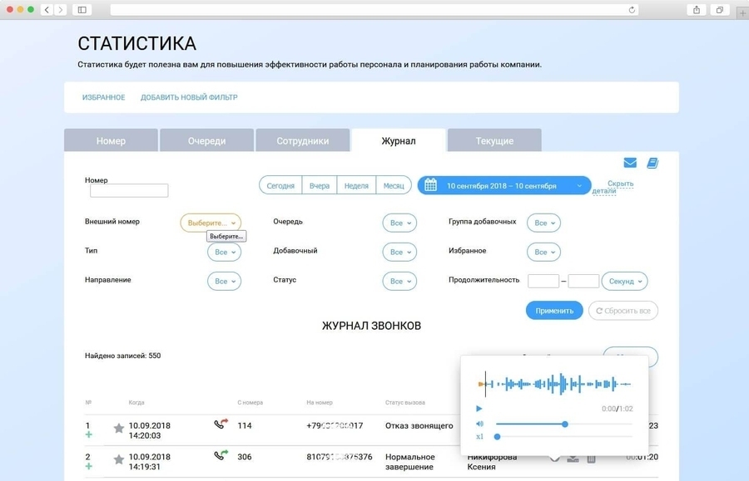749x481 pixels.
Task: Click the calendar icon in date picker
Action: [x=430, y=185]
